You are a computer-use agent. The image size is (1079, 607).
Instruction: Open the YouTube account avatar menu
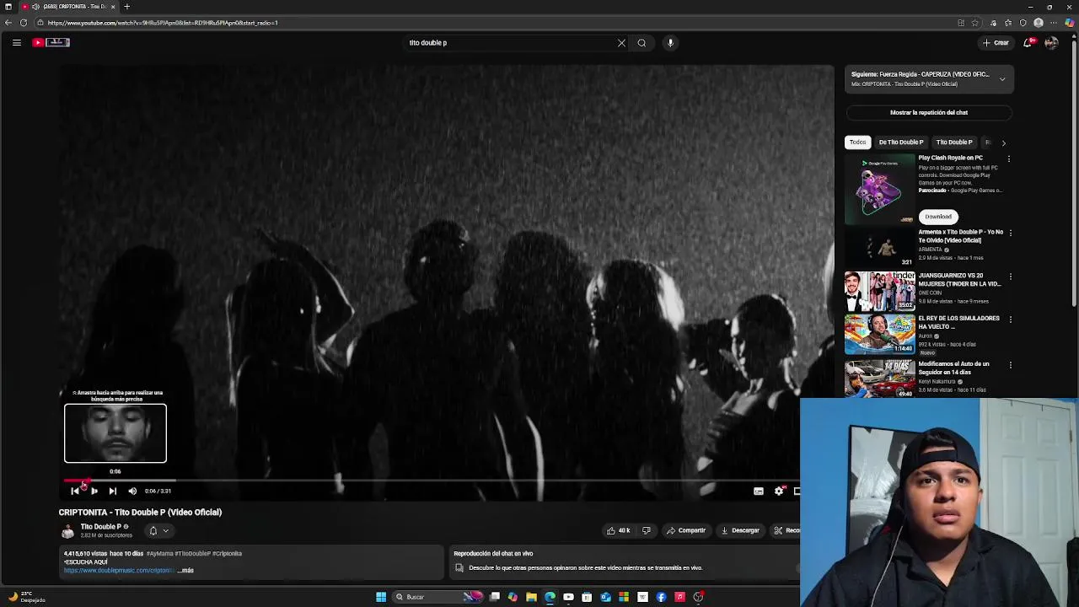click(1051, 43)
